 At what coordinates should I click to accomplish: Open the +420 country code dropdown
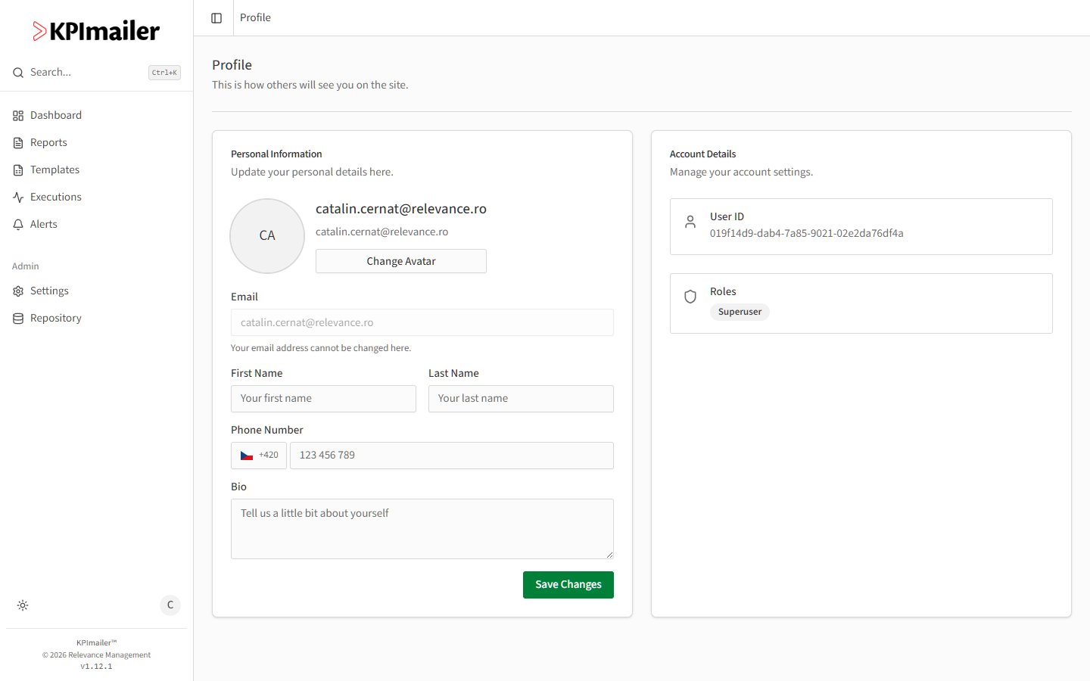tap(259, 456)
